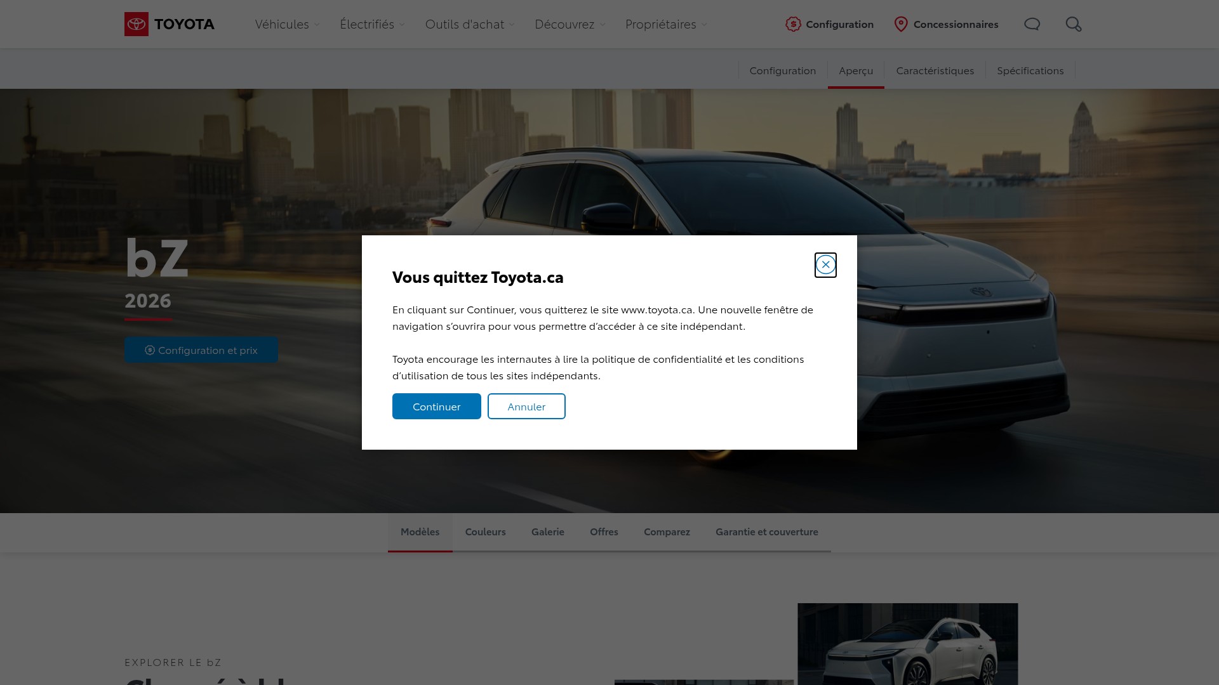Select the Galerie section tab
Viewport: 1219px width, 685px height.
tap(548, 532)
